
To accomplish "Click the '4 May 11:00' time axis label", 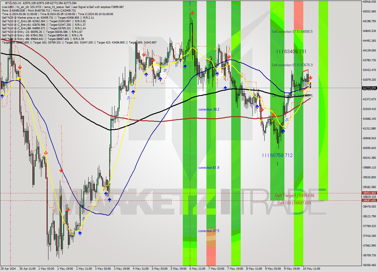I will (140, 269).
